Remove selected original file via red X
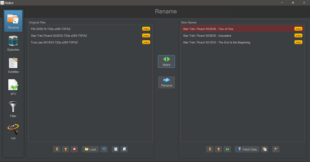Viewport: 310px width, 162px height. [x=74, y=149]
